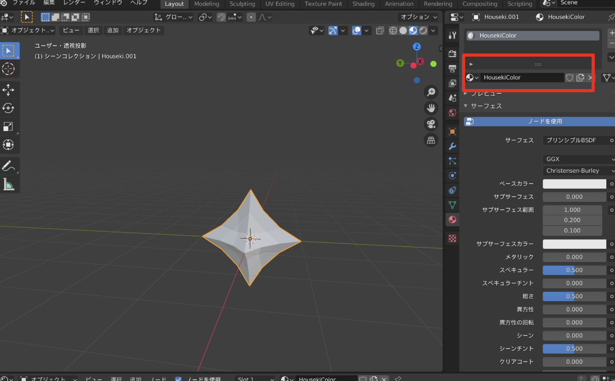Switch to wireframe viewport shading
The width and height of the screenshot is (615, 381).
393,30
